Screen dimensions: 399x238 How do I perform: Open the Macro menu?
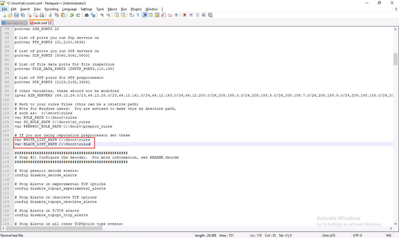click(x=112, y=9)
